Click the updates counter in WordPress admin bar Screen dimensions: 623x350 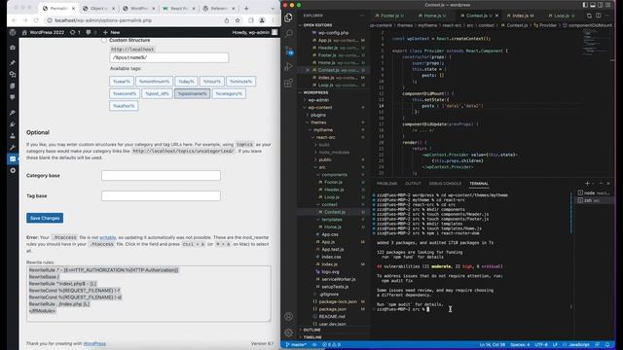tap(75, 32)
